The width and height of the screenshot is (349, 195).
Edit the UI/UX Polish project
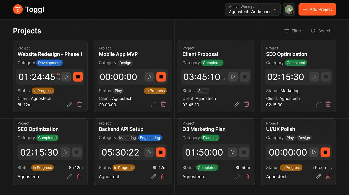(318, 177)
